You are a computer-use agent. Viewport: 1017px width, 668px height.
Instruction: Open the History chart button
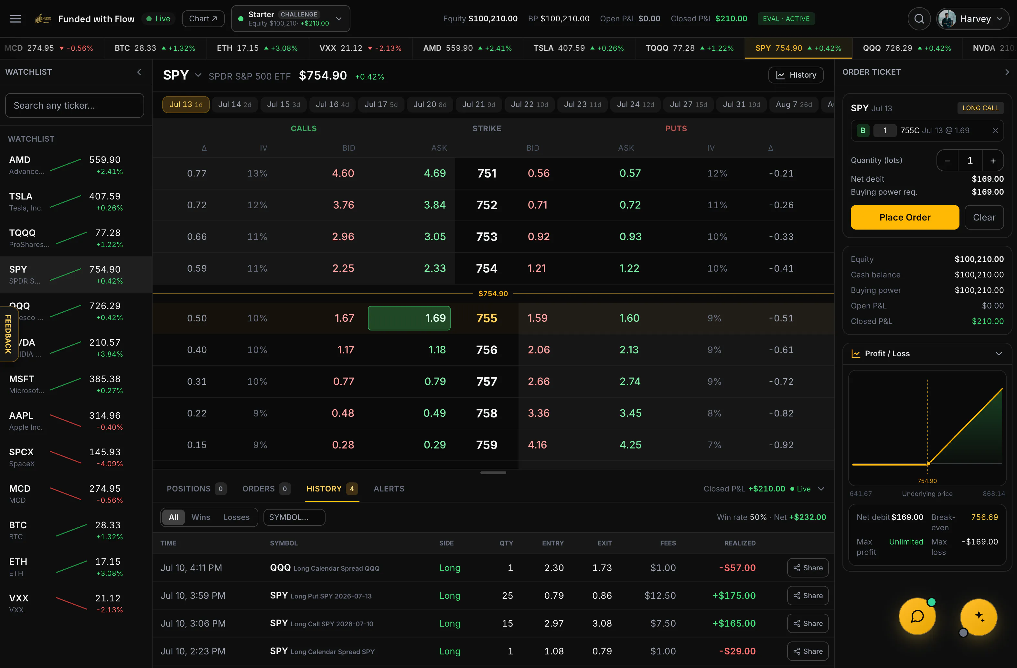click(x=796, y=75)
